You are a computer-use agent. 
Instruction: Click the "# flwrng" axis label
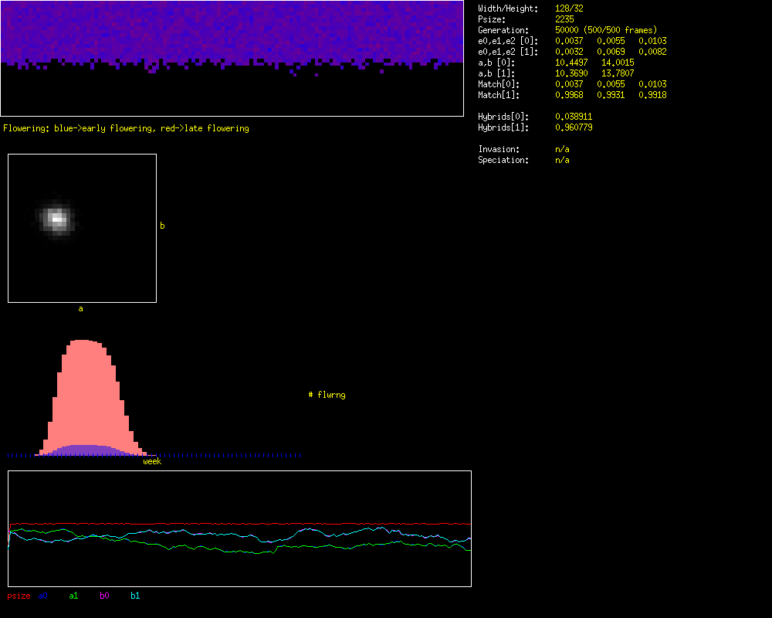(x=327, y=395)
